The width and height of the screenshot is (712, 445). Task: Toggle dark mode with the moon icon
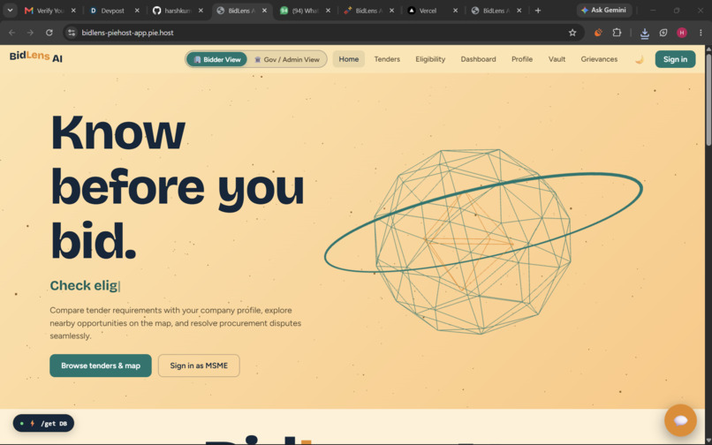pyautogui.click(x=639, y=59)
